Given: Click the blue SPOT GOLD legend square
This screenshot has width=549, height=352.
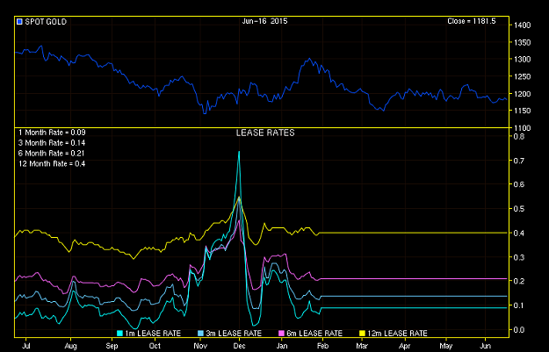Looking at the screenshot, I should 19,22.
